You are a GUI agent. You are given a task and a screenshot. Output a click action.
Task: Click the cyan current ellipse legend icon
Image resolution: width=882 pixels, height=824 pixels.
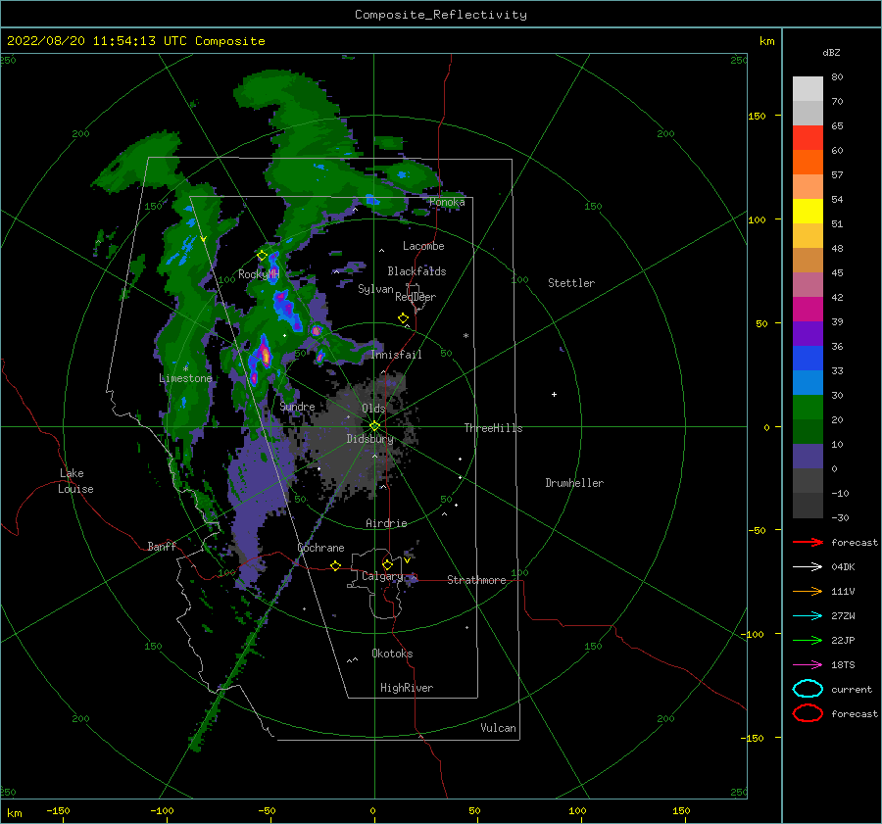pos(808,689)
